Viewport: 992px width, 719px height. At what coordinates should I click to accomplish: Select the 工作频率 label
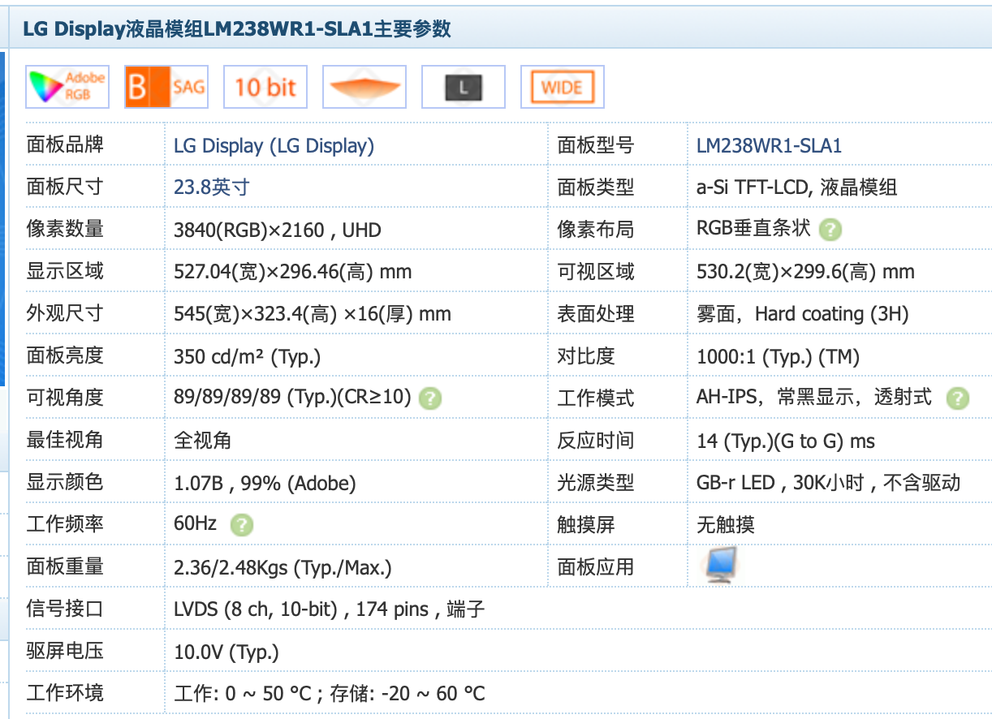click(65, 525)
